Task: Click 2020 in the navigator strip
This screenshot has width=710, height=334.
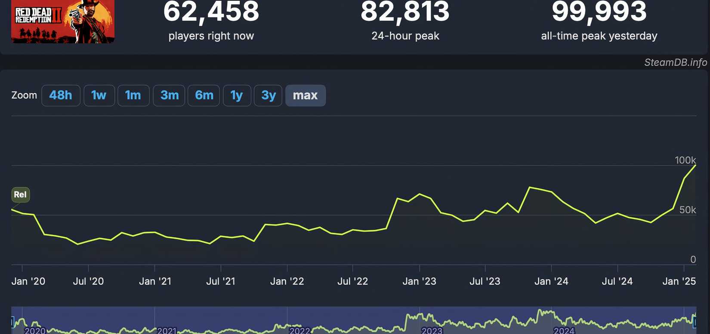Action: coord(35,330)
